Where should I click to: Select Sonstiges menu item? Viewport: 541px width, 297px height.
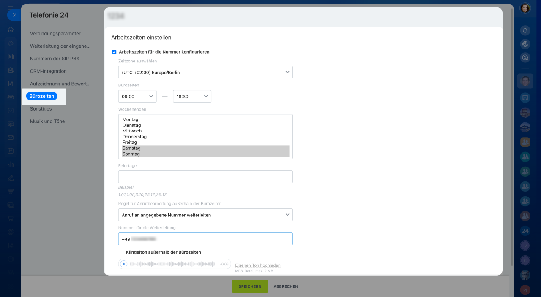tap(41, 109)
